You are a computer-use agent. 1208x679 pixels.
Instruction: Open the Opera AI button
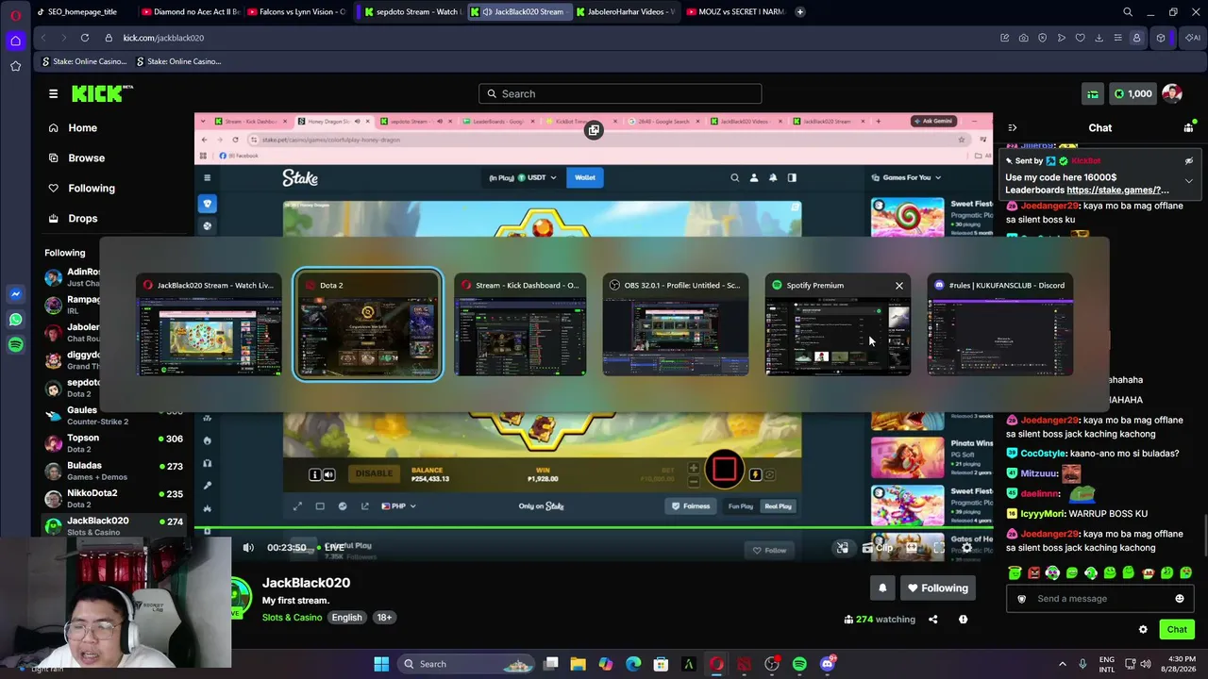coord(1193,38)
